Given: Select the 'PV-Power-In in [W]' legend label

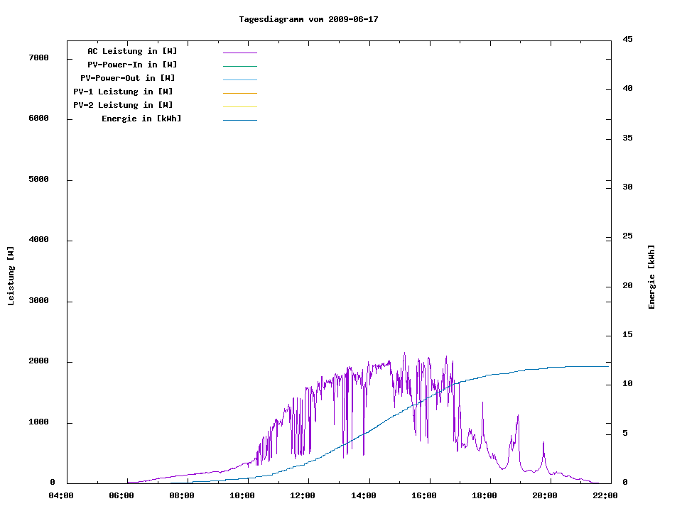Looking at the screenshot, I should [137, 65].
